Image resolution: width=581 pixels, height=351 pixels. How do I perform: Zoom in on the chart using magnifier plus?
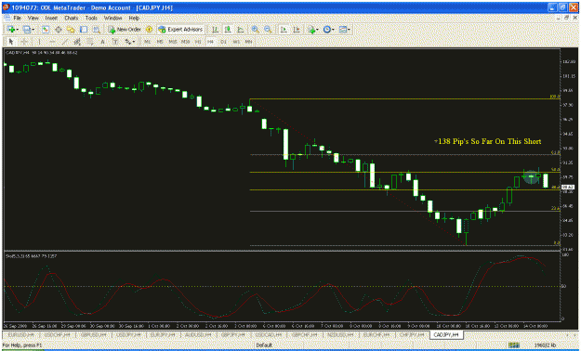(255, 30)
